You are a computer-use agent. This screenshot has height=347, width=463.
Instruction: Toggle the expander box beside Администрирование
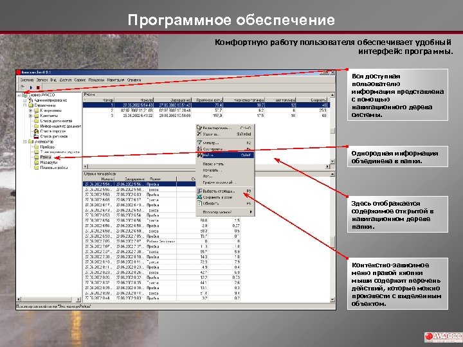click(x=25, y=100)
